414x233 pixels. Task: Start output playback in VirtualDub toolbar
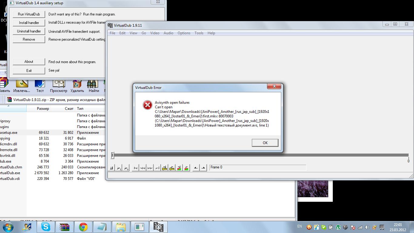click(126, 168)
